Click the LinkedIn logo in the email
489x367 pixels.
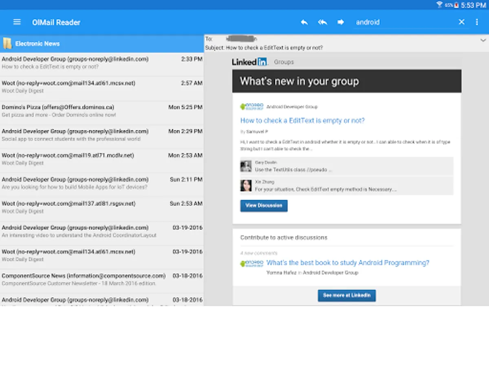tap(250, 62)
